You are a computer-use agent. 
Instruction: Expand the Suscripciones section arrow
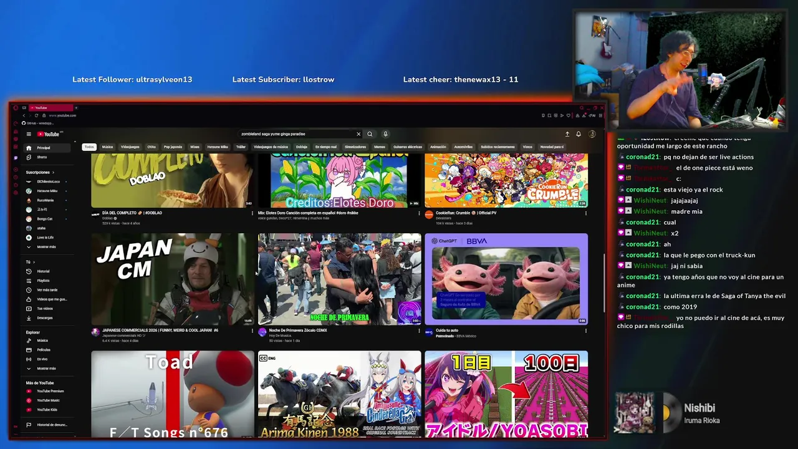pos(53,172)
